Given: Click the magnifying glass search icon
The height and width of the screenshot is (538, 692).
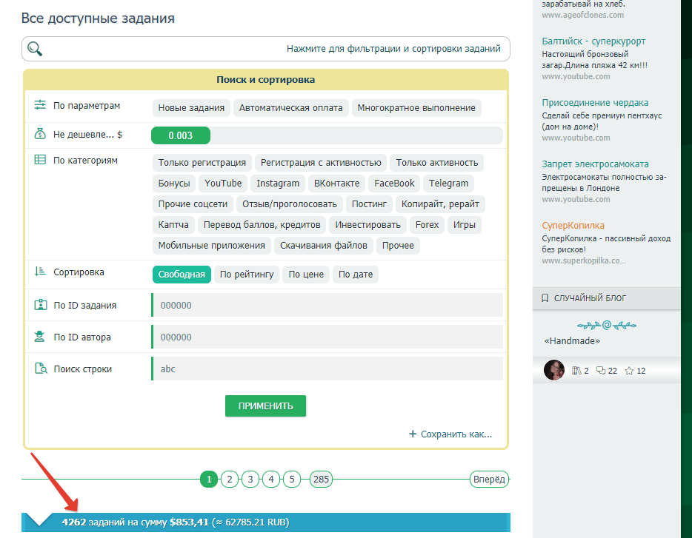Looking at the screenshot, I should coord(35,49).
